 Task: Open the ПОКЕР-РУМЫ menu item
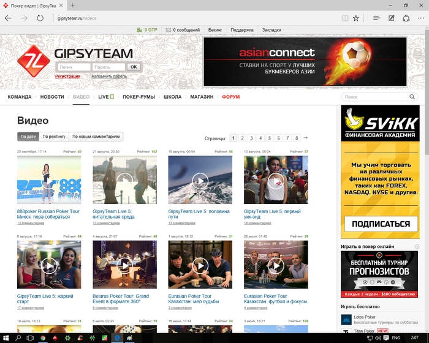139,97
